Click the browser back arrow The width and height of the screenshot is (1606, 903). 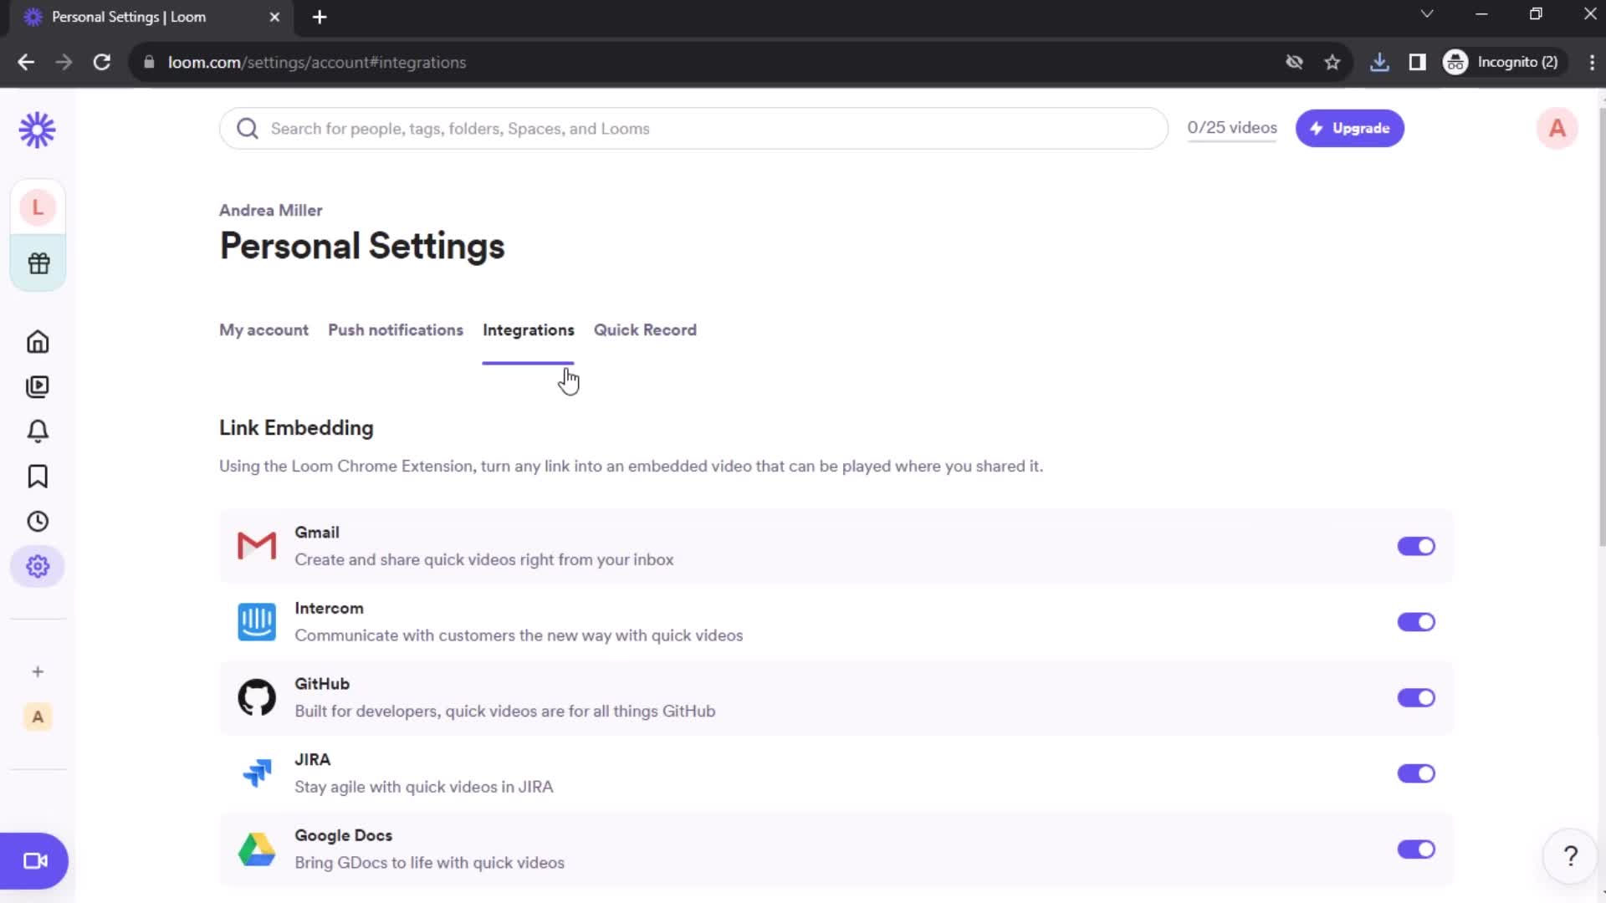[26, 62]
